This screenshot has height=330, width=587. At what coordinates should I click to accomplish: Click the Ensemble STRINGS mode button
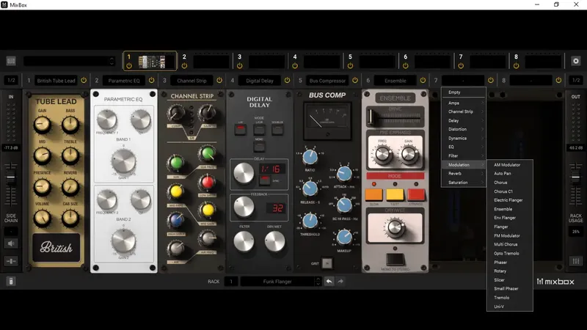coord(416,195)
